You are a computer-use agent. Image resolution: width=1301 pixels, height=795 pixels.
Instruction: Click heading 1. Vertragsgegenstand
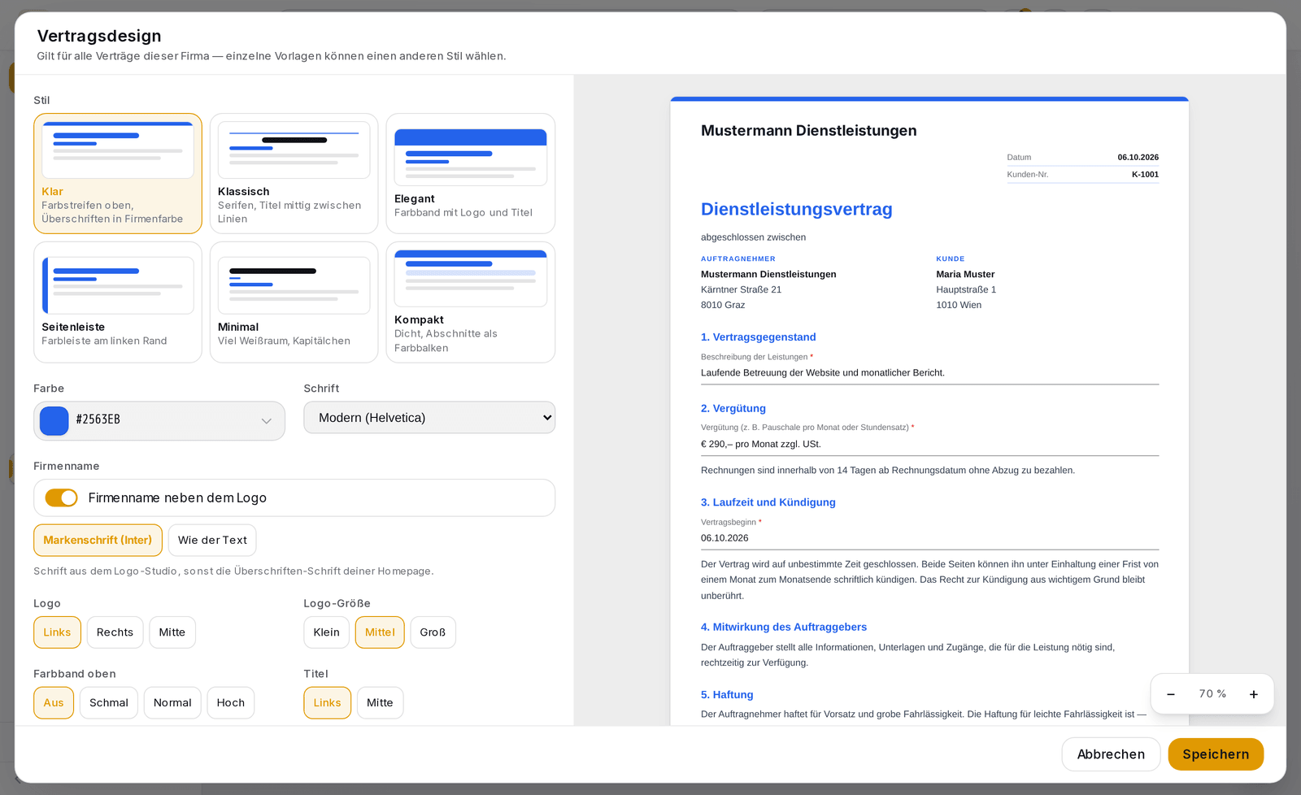(759, 337)
